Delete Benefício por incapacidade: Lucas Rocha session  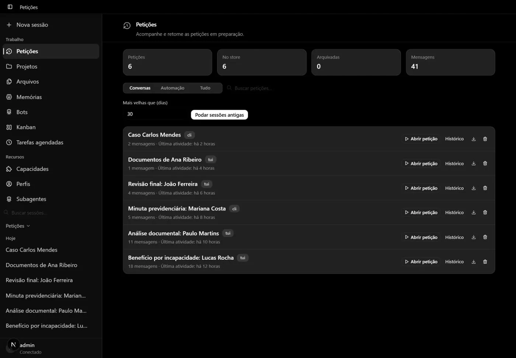[x=485, y=262]
